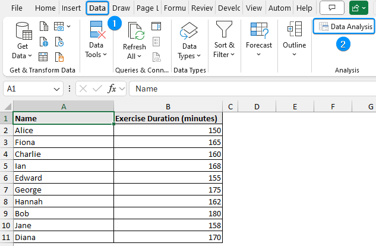Image resolution: width=376 pixels, height=246 pixels.
Task: Open the Existing Connections icon
Action: click(x=59, y=57)
